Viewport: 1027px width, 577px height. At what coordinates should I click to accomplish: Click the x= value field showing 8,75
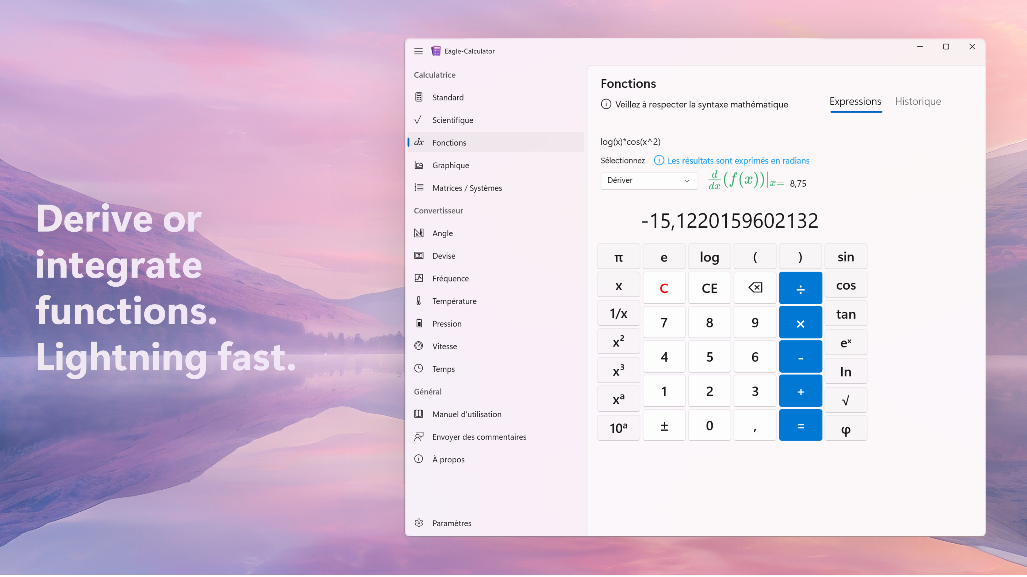point(798,183)
